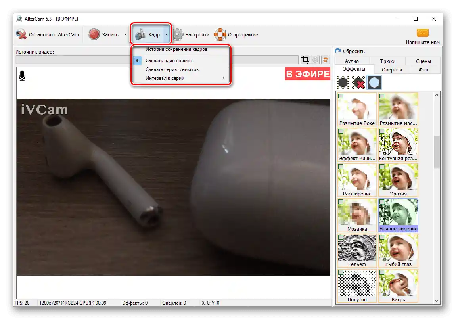
Task: Open video source settings gear icon
Action: coord(315,60)
